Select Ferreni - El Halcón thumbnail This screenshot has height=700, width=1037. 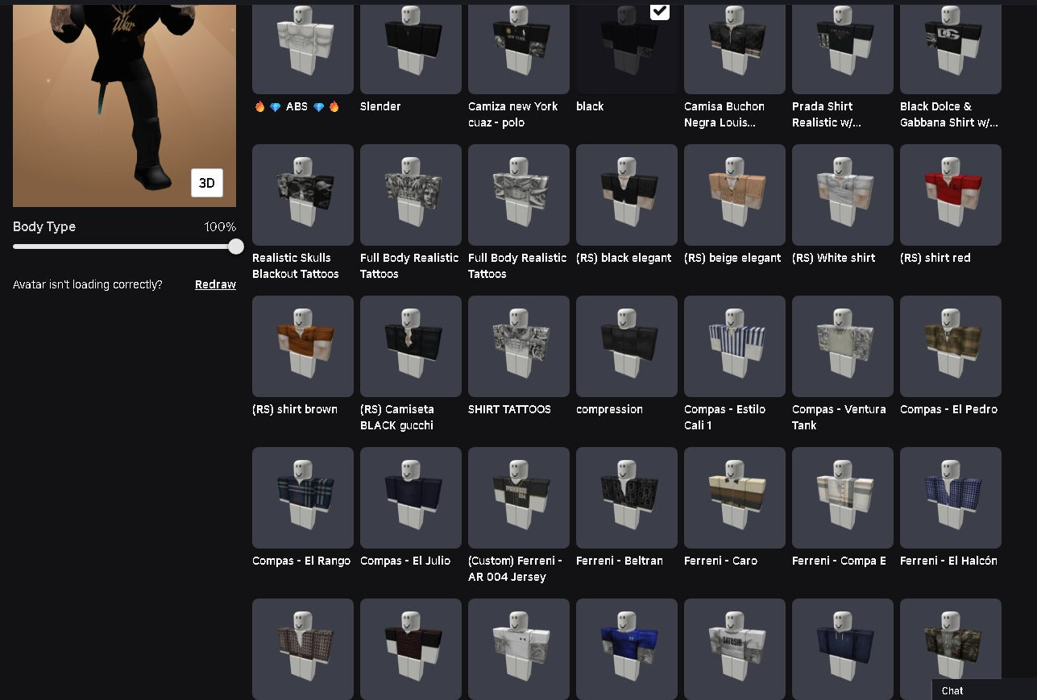click(951, 498)
